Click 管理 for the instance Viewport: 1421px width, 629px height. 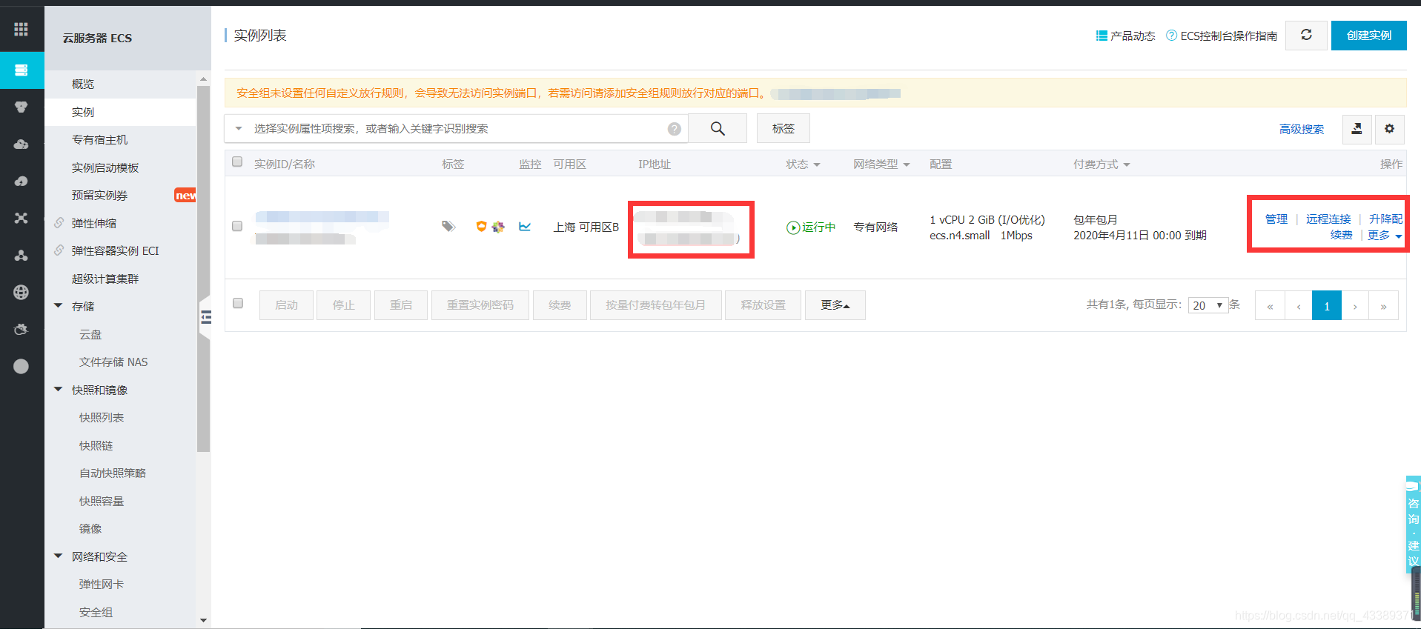pyautogui.click(x=1276, y=219)
